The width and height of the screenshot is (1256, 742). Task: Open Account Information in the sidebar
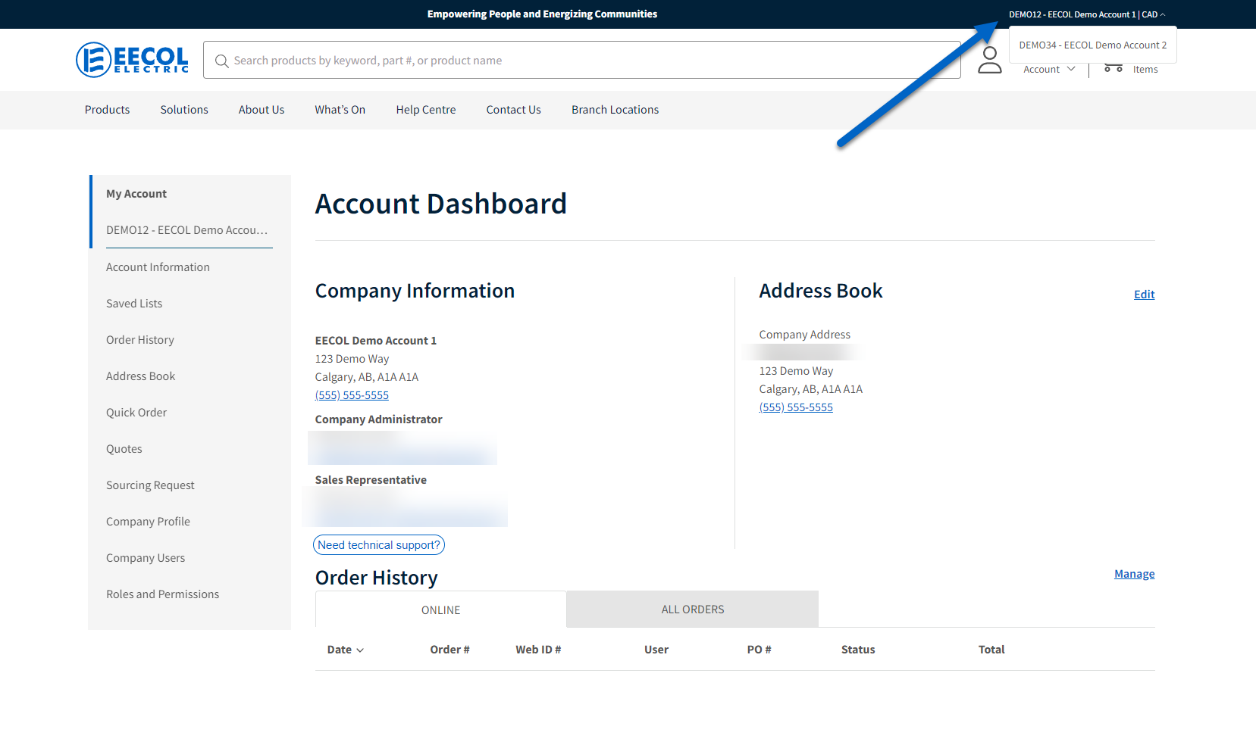pos(158,267)
